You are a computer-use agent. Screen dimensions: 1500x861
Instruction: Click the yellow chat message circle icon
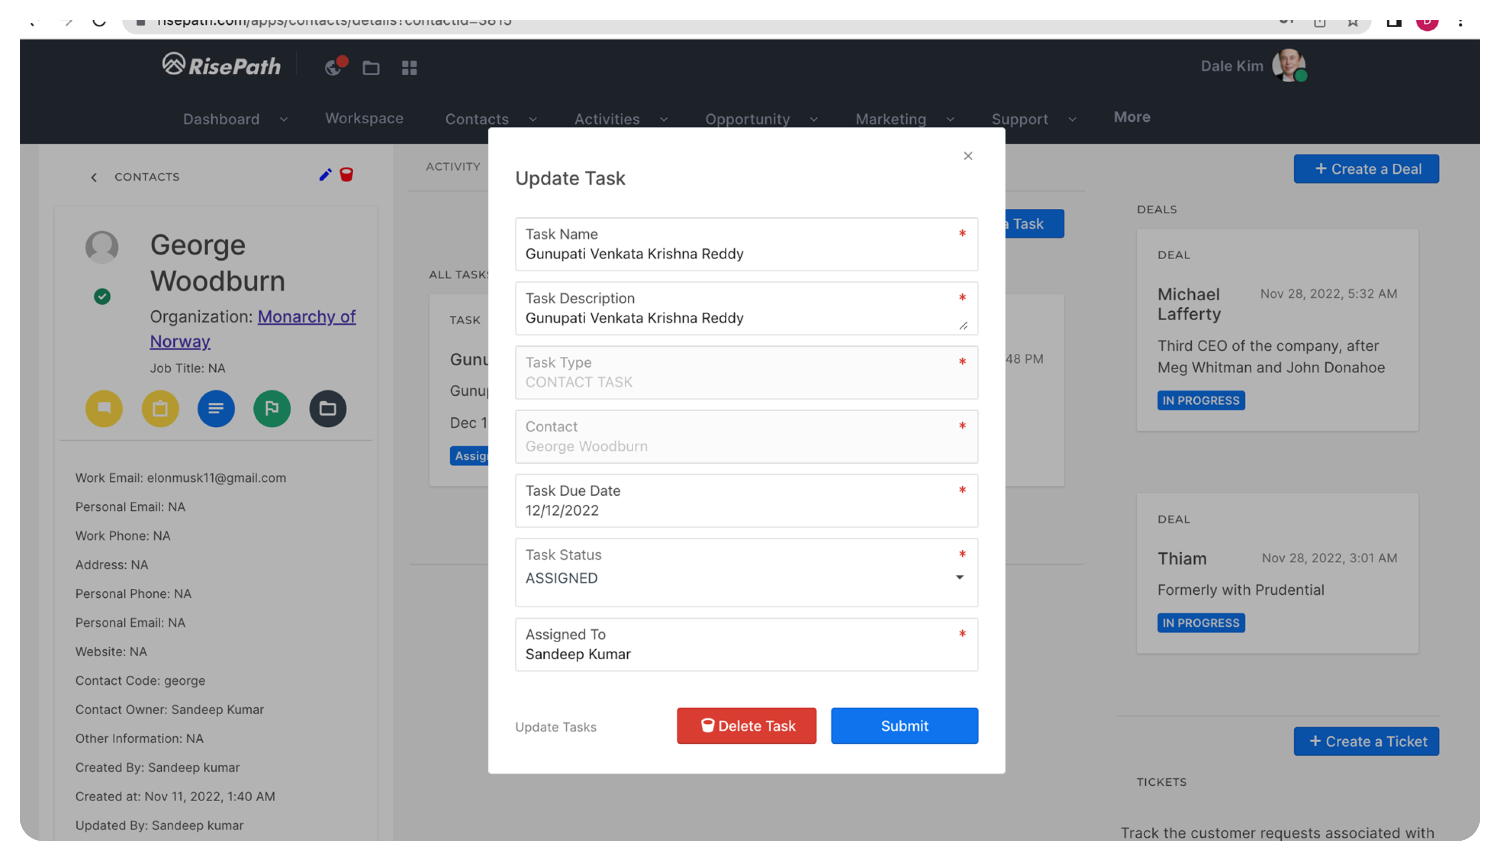pyautogui.click(x=104, y=409)
